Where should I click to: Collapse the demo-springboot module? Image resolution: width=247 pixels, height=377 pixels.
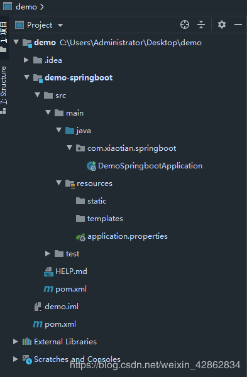[x=26, y=77]
